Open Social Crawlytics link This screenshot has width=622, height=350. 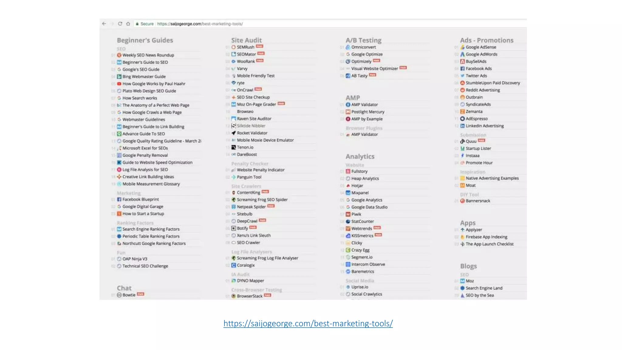[367, 294]
